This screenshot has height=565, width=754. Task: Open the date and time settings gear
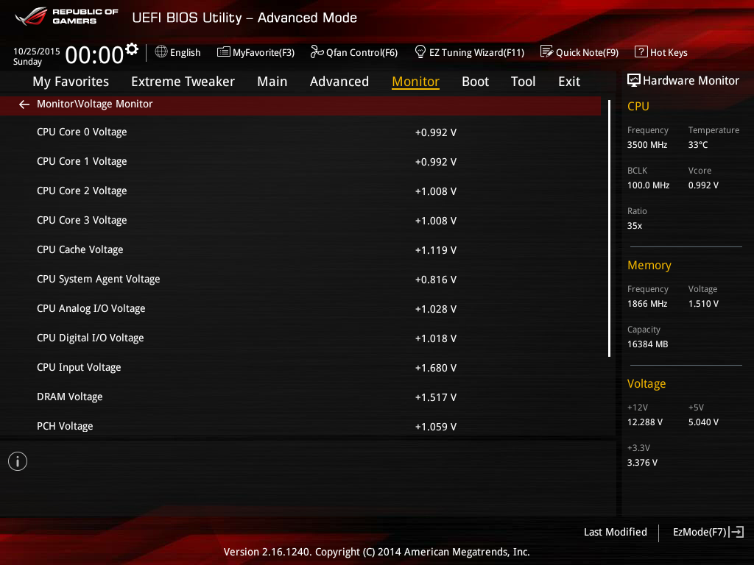tap(132, 49)
